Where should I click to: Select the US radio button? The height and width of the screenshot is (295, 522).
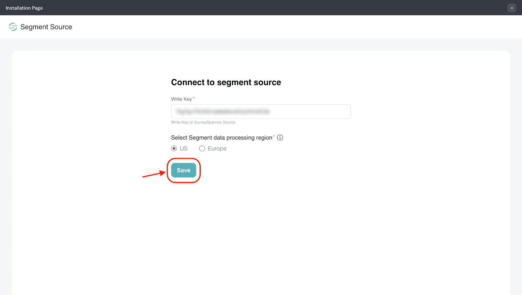tap(174, 149)
